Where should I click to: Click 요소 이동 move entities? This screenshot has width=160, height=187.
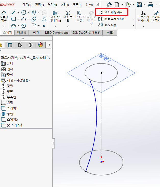pos(107,25)
